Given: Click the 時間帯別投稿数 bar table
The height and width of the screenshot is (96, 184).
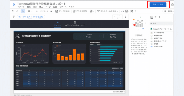Looking at the screenshot, I should (106, 54).
